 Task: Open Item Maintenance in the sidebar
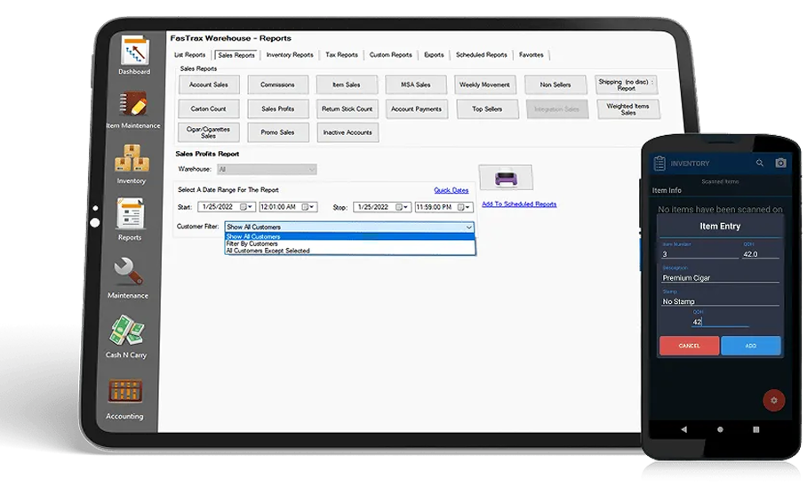point(132,107)
